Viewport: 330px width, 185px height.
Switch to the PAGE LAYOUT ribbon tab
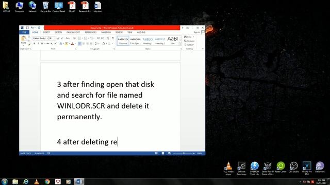[x=73, y=32]
